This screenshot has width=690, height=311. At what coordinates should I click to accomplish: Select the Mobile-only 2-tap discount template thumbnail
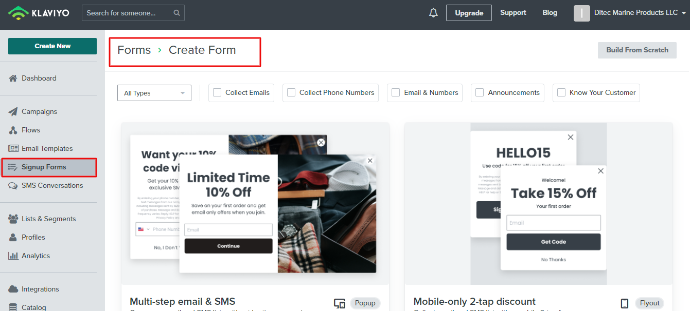tap(538, 203)
